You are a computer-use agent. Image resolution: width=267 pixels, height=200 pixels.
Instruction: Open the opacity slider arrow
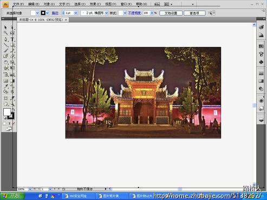point(152,13)
